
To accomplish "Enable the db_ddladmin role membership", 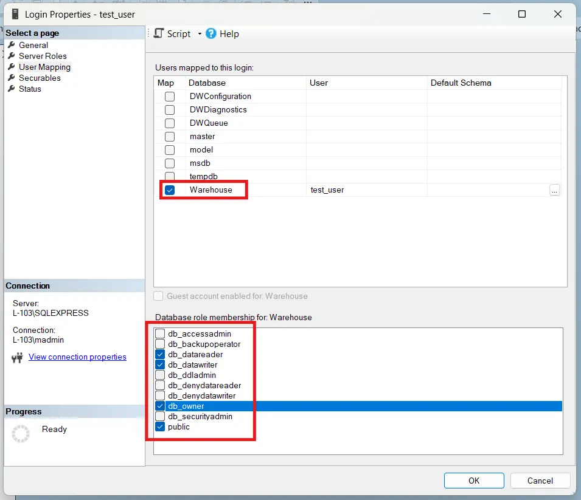I will (159, 375).
